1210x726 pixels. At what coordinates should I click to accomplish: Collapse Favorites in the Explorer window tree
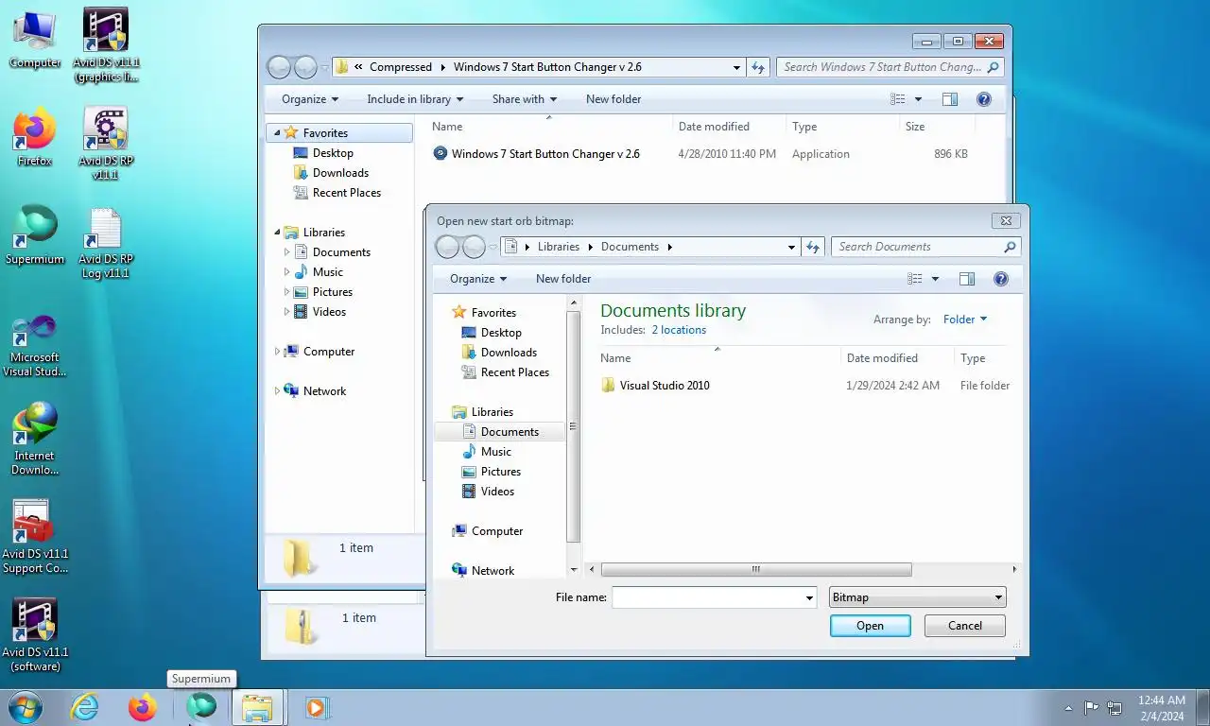point(276,133)
